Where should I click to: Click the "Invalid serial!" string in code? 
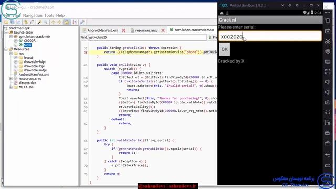(181, 86)
